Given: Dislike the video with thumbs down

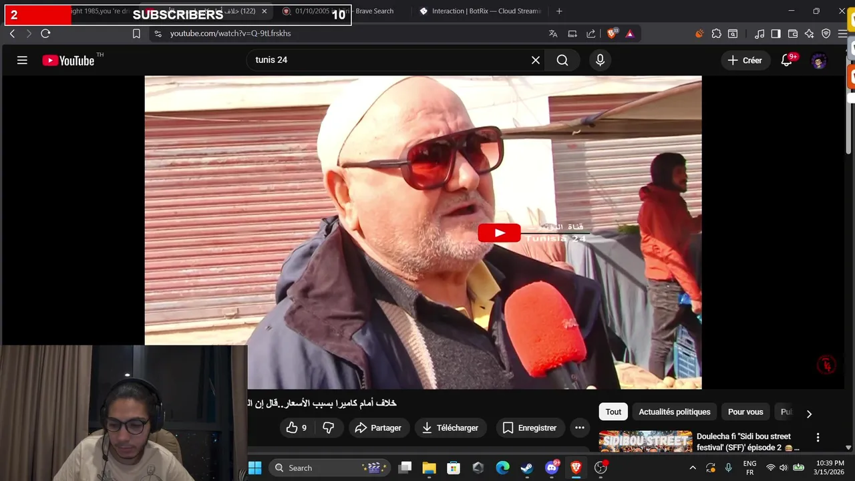Looking at the screenshot, I should click(328, 428).
